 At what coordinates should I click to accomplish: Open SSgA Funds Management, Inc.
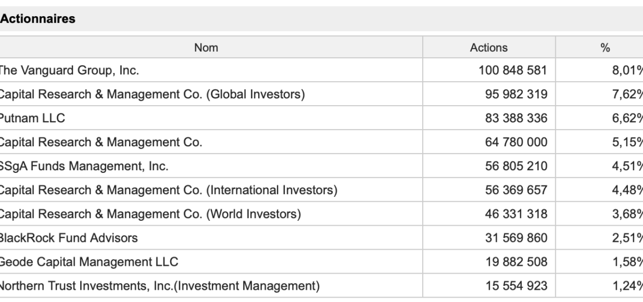(83, 166)
